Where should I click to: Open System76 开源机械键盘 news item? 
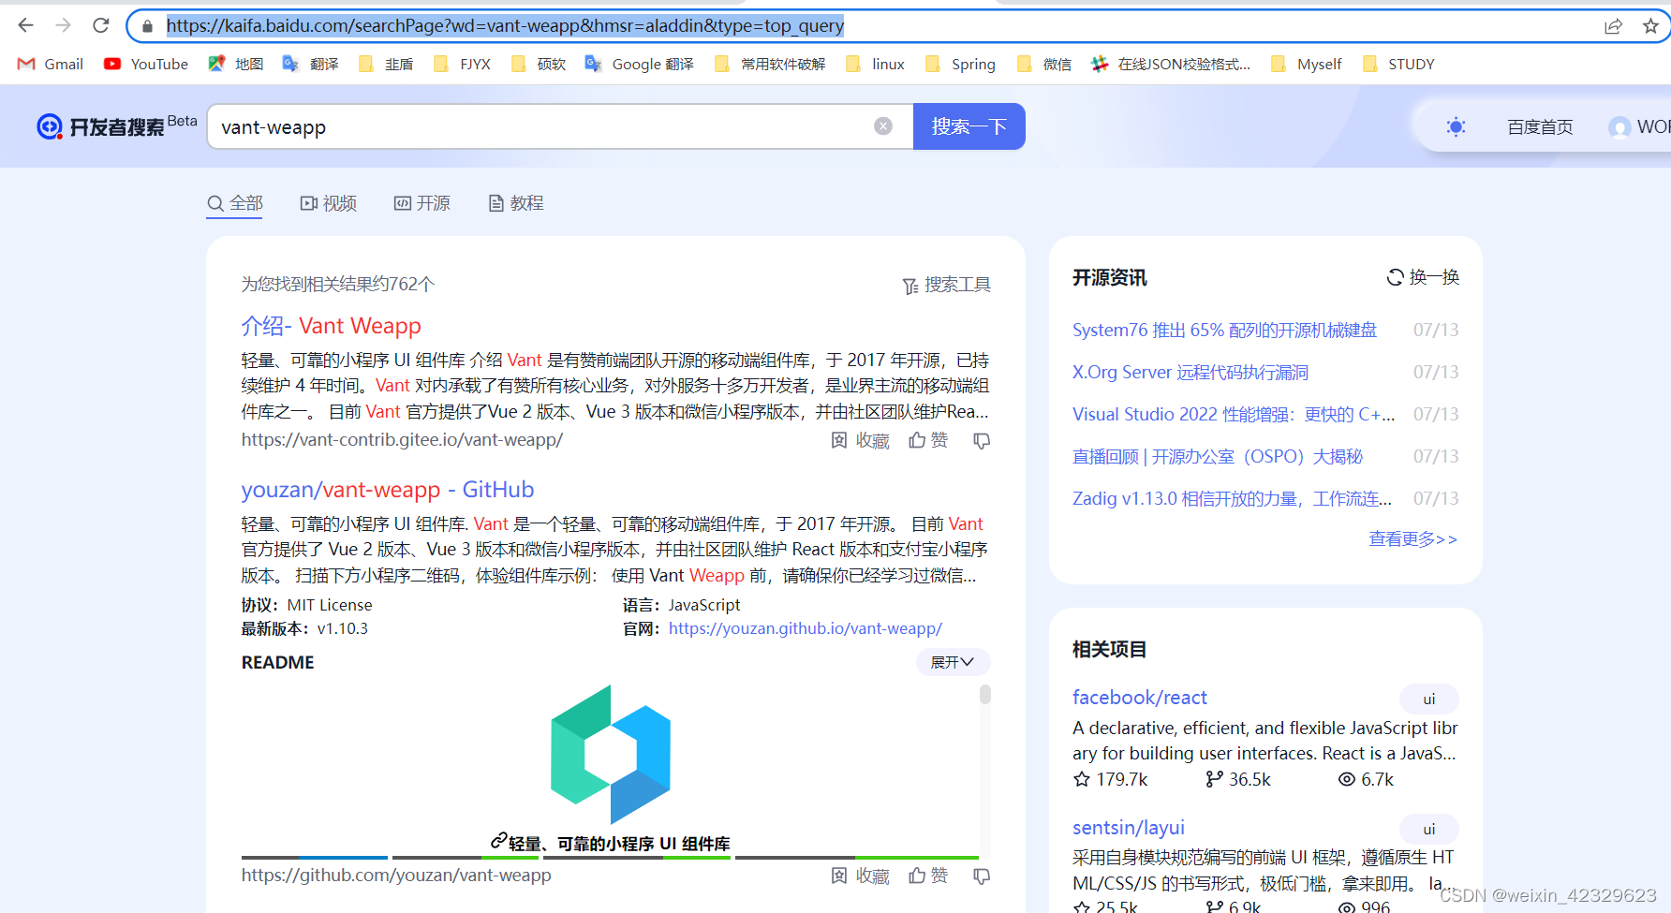[x=1224, y=330]
